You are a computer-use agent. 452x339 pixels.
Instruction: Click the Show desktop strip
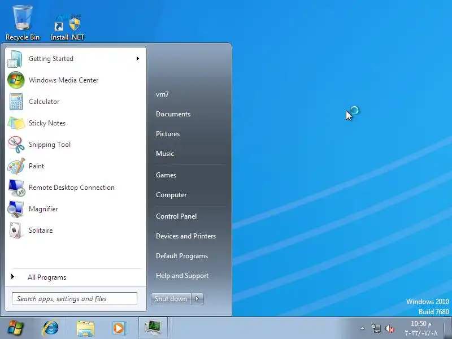pyautogui.click(x=447, y=328)
